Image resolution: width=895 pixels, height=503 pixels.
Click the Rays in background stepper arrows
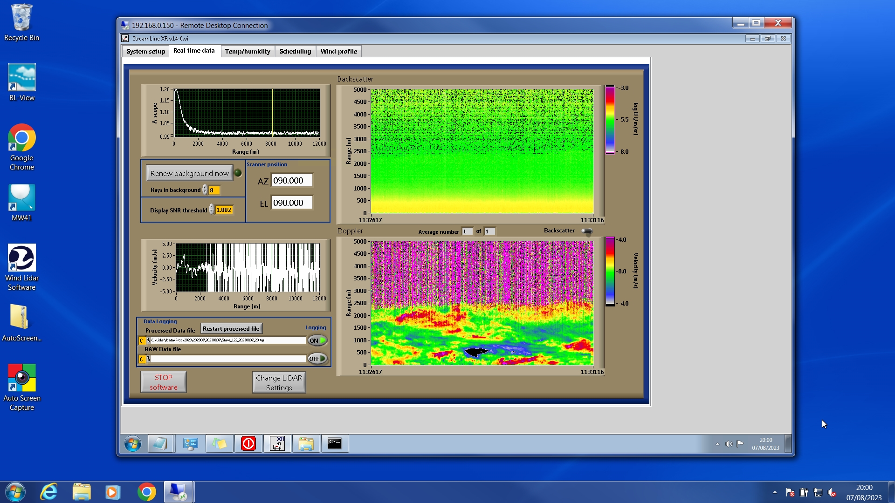pos(205,190)
